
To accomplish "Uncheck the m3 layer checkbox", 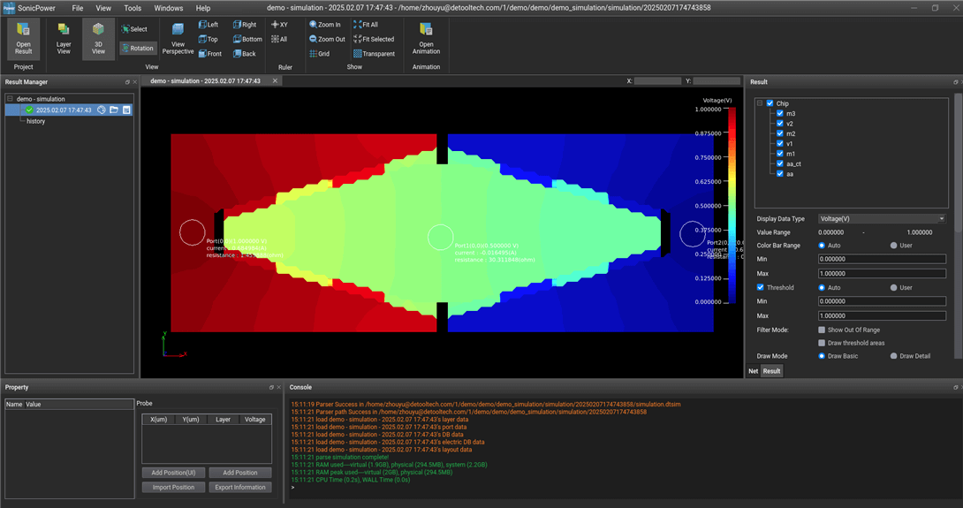I will pos(779,114).
